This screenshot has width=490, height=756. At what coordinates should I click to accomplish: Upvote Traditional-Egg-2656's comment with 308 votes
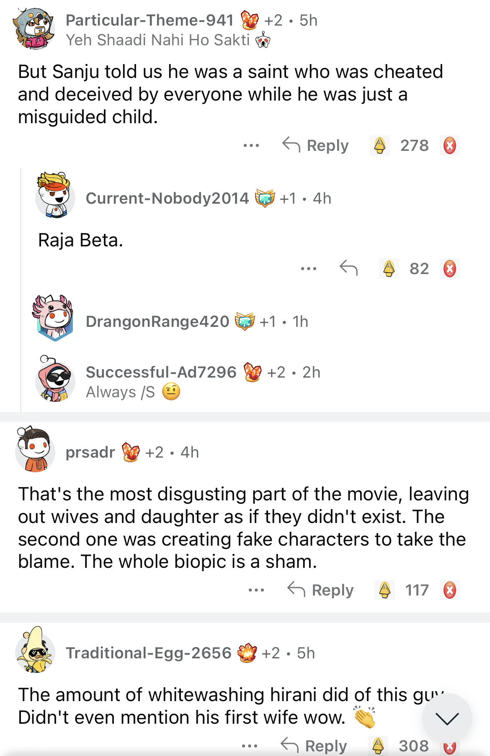click(378, 746)
